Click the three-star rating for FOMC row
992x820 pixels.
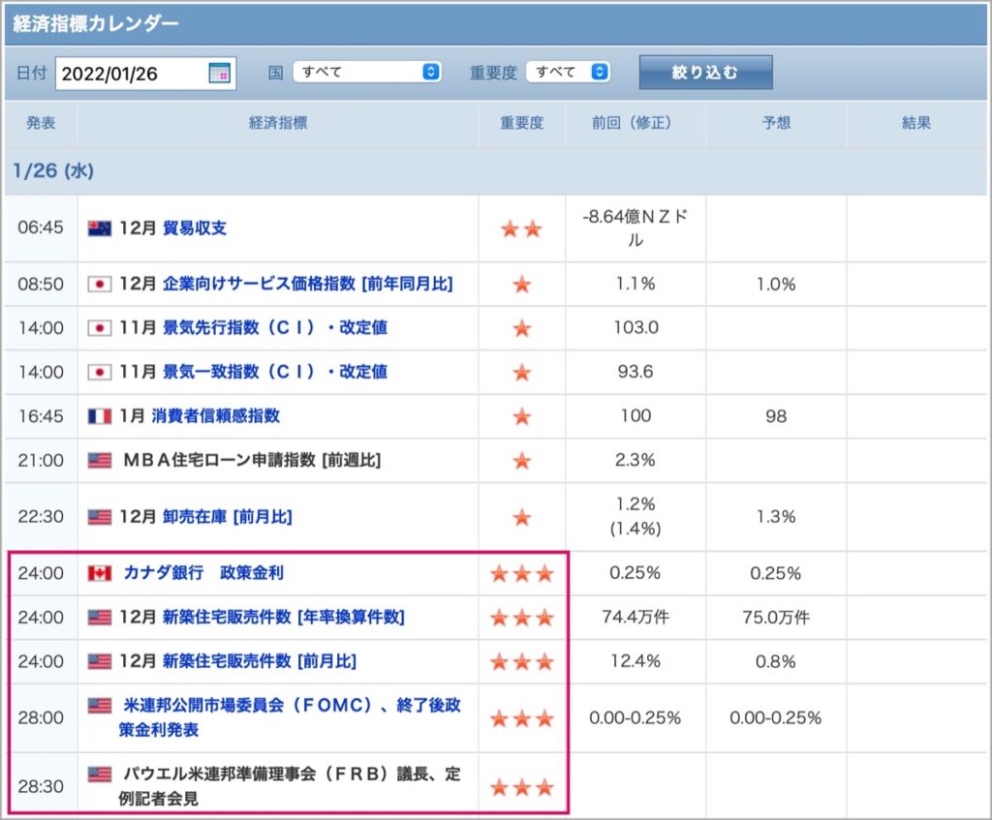(x=522, y=718)
